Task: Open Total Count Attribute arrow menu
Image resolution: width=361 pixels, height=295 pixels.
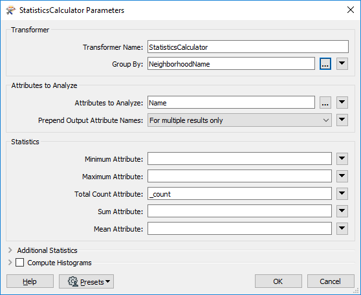Action: [x=342, y=193]
